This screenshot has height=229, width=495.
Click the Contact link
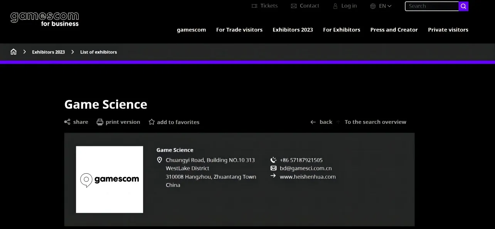click(310, 6)
